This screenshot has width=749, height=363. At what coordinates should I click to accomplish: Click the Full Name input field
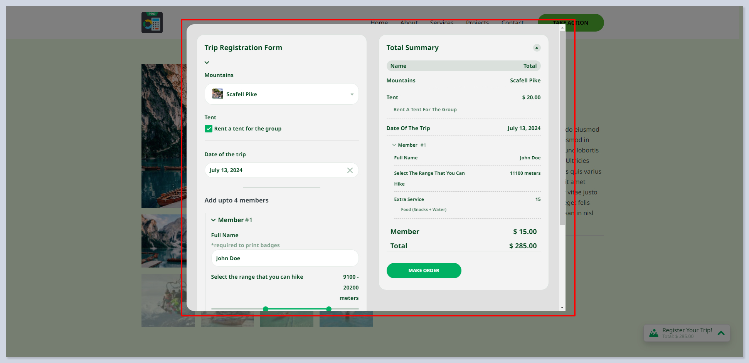[x=284, y=258]
